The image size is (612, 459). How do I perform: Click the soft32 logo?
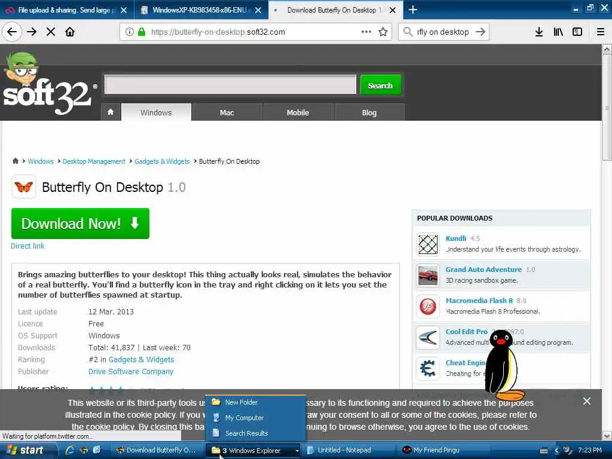(x=49, y=84)
